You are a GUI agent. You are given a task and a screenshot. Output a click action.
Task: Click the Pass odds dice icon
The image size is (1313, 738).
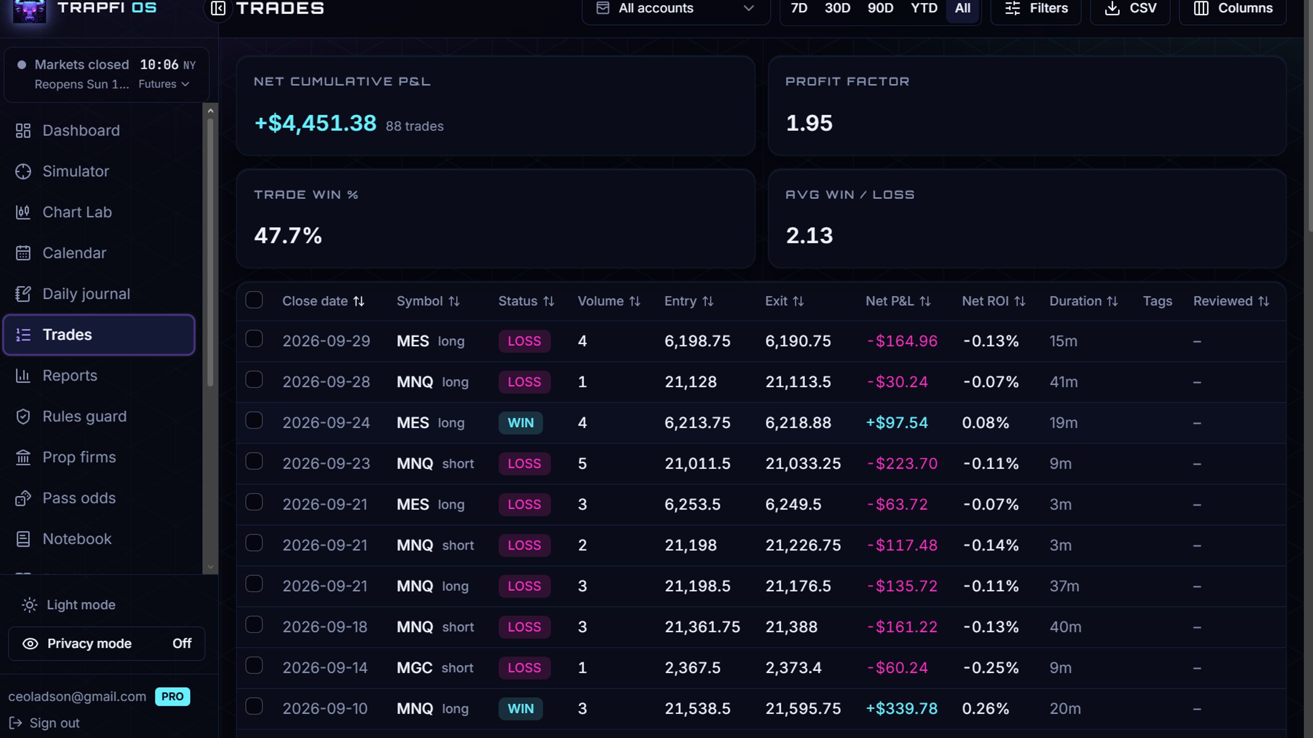pos(23,498)
